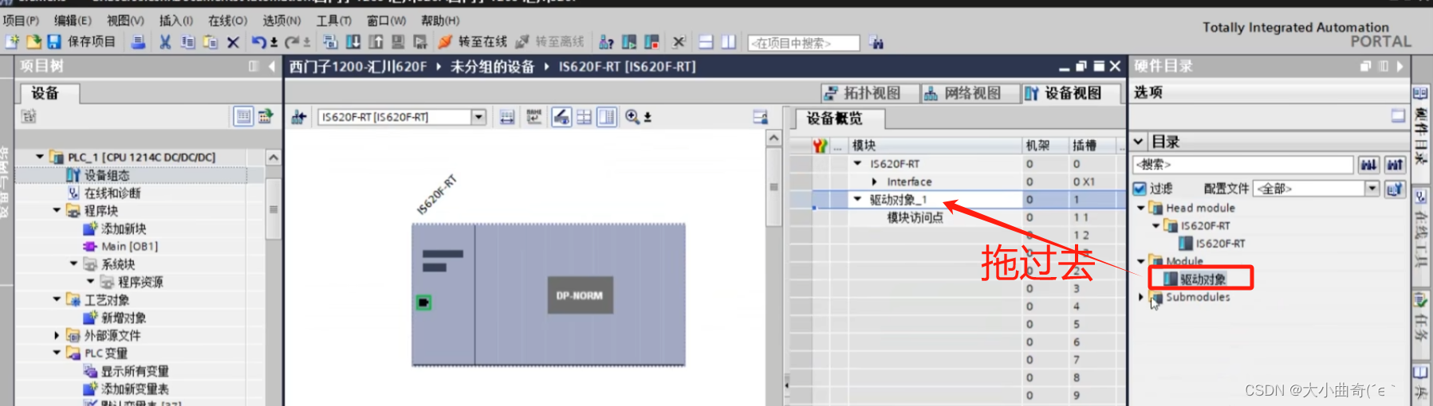Collapse the 目录 catalog section
Screen dimensions: 1433x406
[x=1139, y=142]
